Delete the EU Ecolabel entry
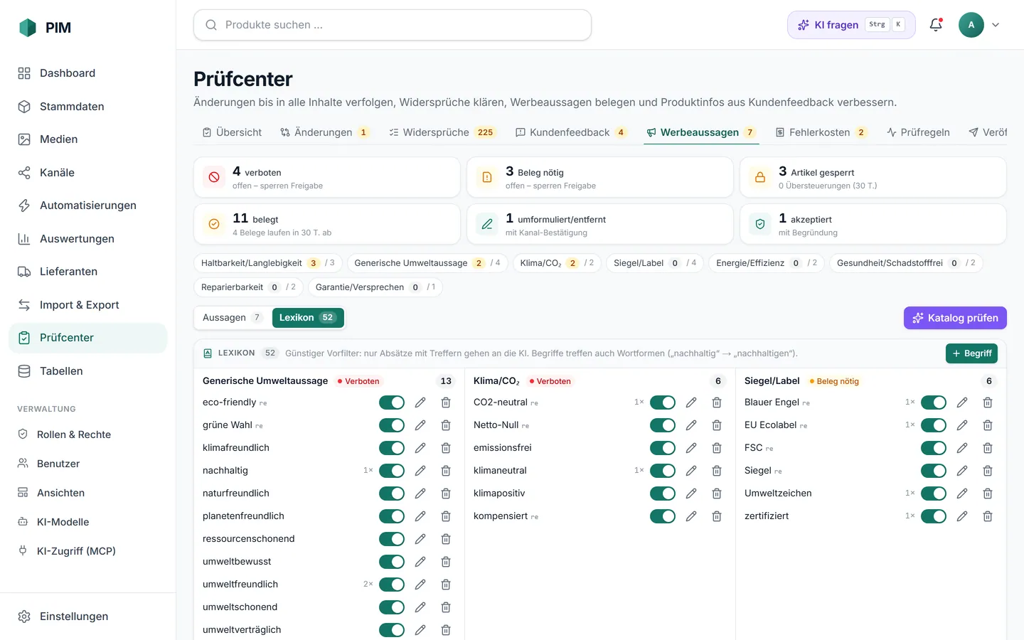Image resolution: width=1024 pixels, height=640 pixels. pos(988,425)
